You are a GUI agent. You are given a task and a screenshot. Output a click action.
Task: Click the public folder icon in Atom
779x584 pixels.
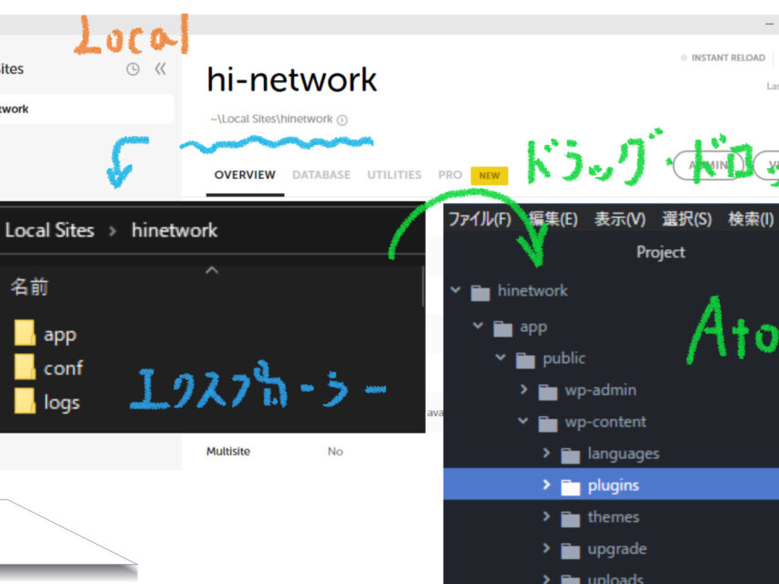pos(525,360)
